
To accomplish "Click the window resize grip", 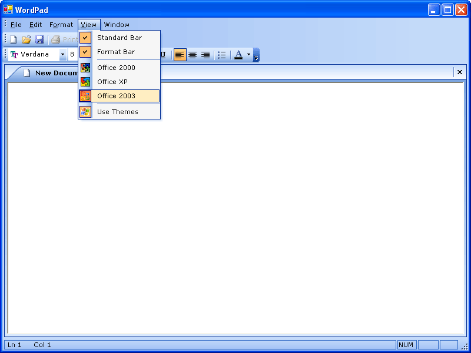I will [465, 347].
